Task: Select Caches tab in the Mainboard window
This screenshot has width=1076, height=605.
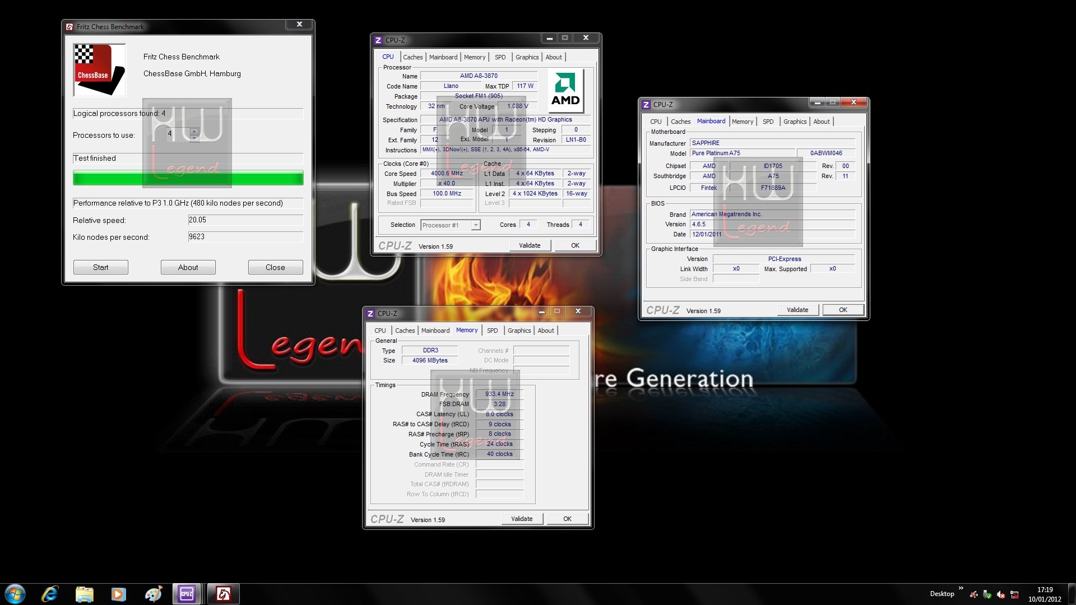Action: 681,122
